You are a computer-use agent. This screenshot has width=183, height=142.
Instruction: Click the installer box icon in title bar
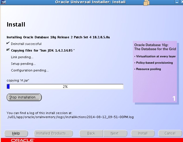coord(146,3)
